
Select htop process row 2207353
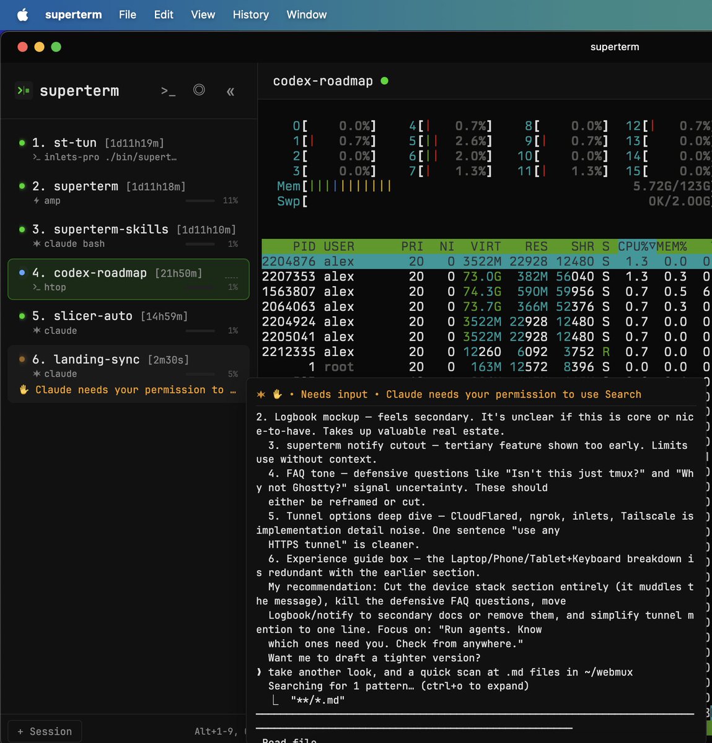486,276
